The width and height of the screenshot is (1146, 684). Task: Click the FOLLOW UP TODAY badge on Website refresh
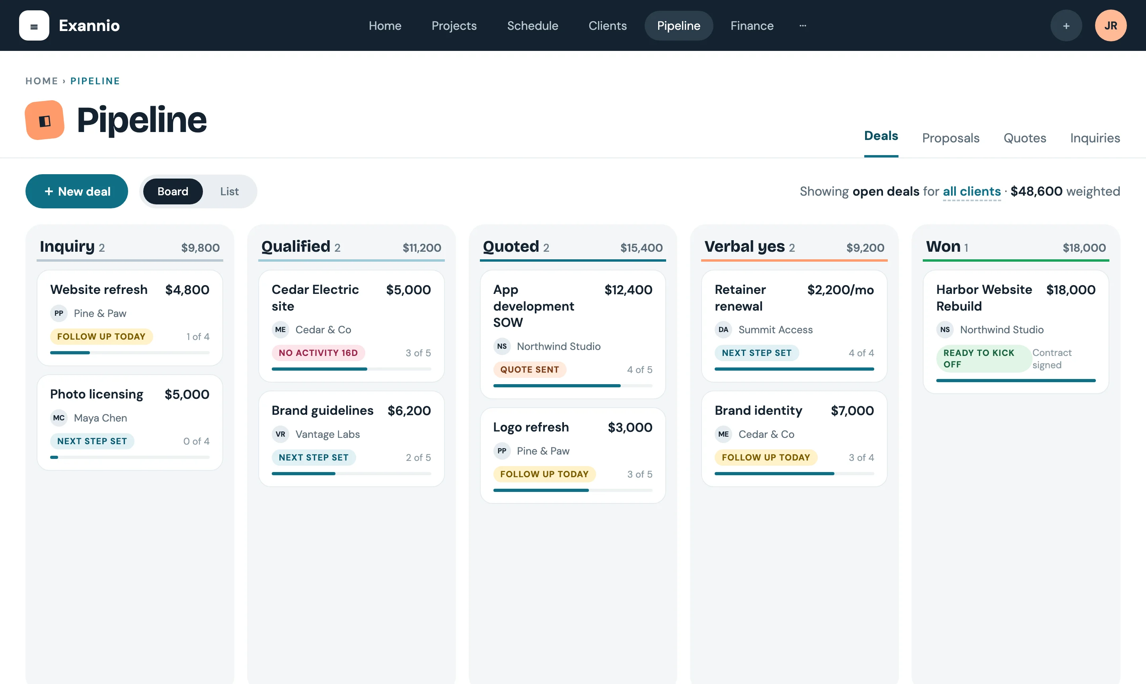coord(101,337)
